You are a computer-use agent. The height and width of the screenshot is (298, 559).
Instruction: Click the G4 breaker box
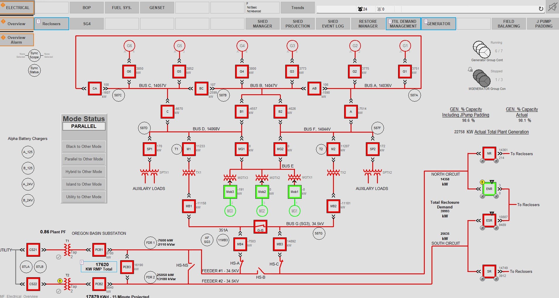pyautogui.click(x=242, y=71)
